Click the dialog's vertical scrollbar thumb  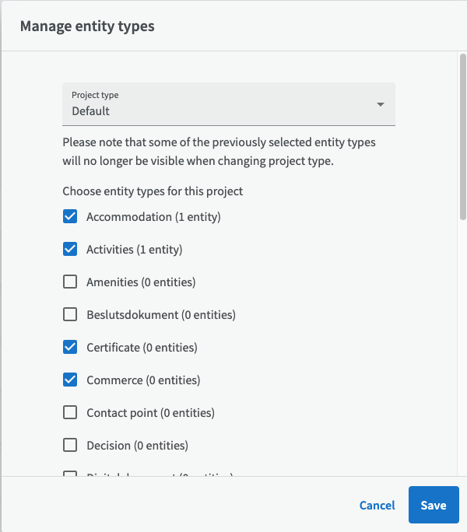(463, 137)
